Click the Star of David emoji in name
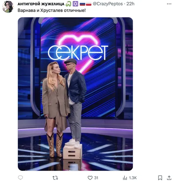 pyautogui.click(x=75, y=4)
